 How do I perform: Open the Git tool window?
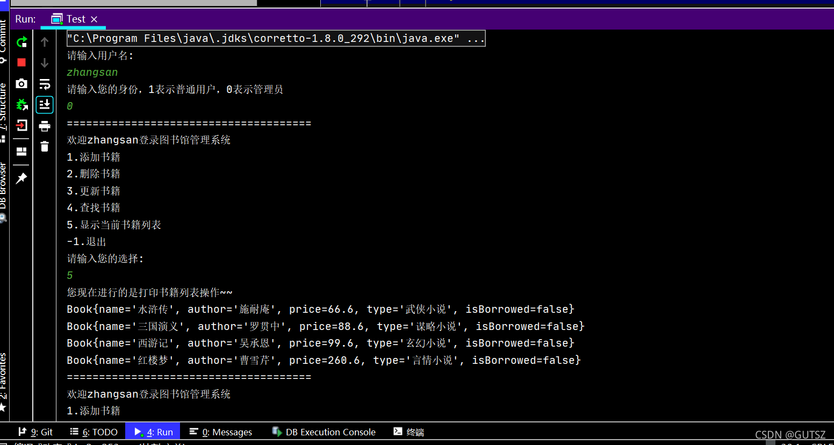(x=35, y=432)
